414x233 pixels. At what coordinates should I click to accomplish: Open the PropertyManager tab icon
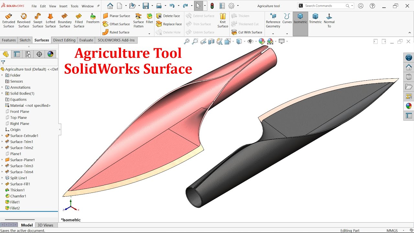(x=17, y=54)
